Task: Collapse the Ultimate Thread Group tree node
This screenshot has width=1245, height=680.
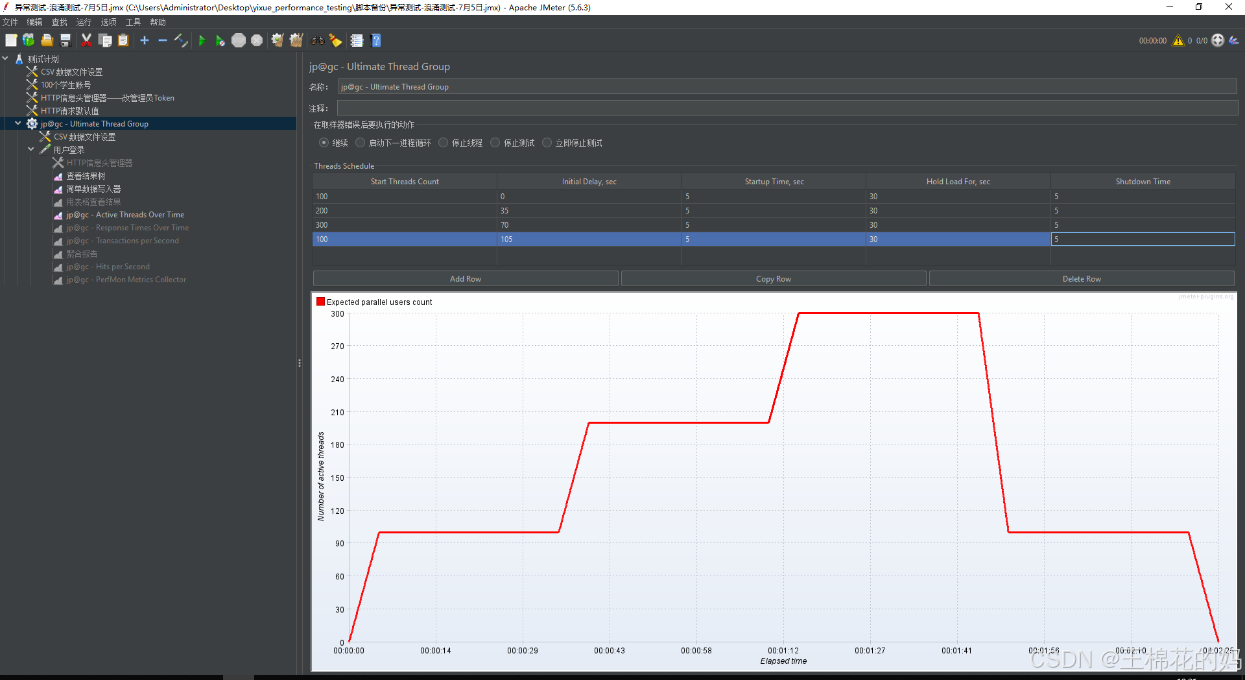Action: click(18, 123)
